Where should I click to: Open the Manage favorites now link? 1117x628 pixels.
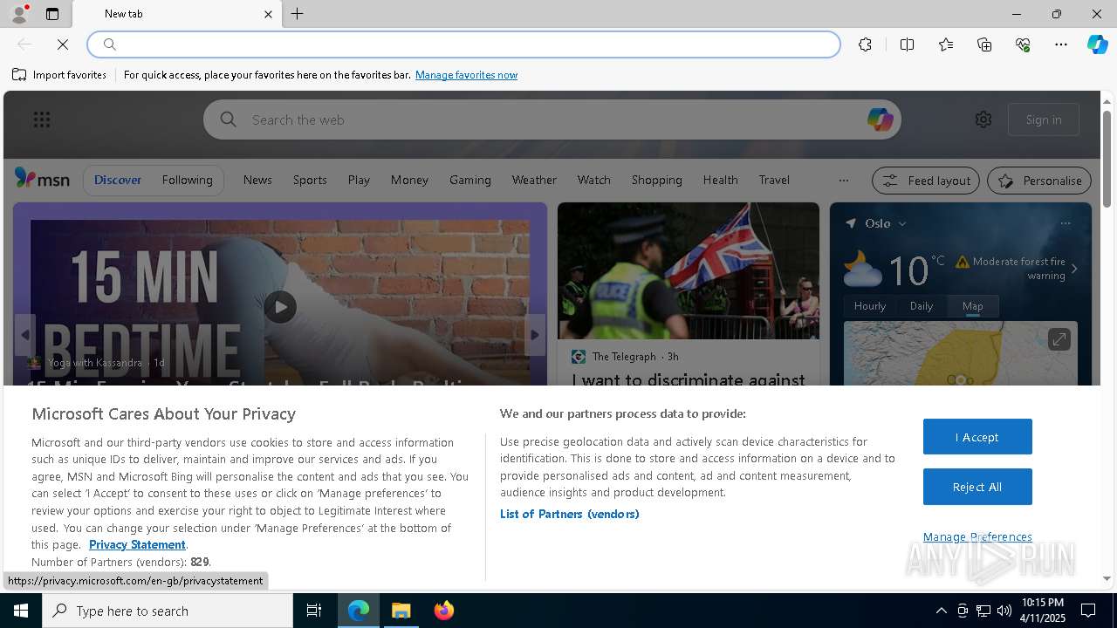point(466,75)
